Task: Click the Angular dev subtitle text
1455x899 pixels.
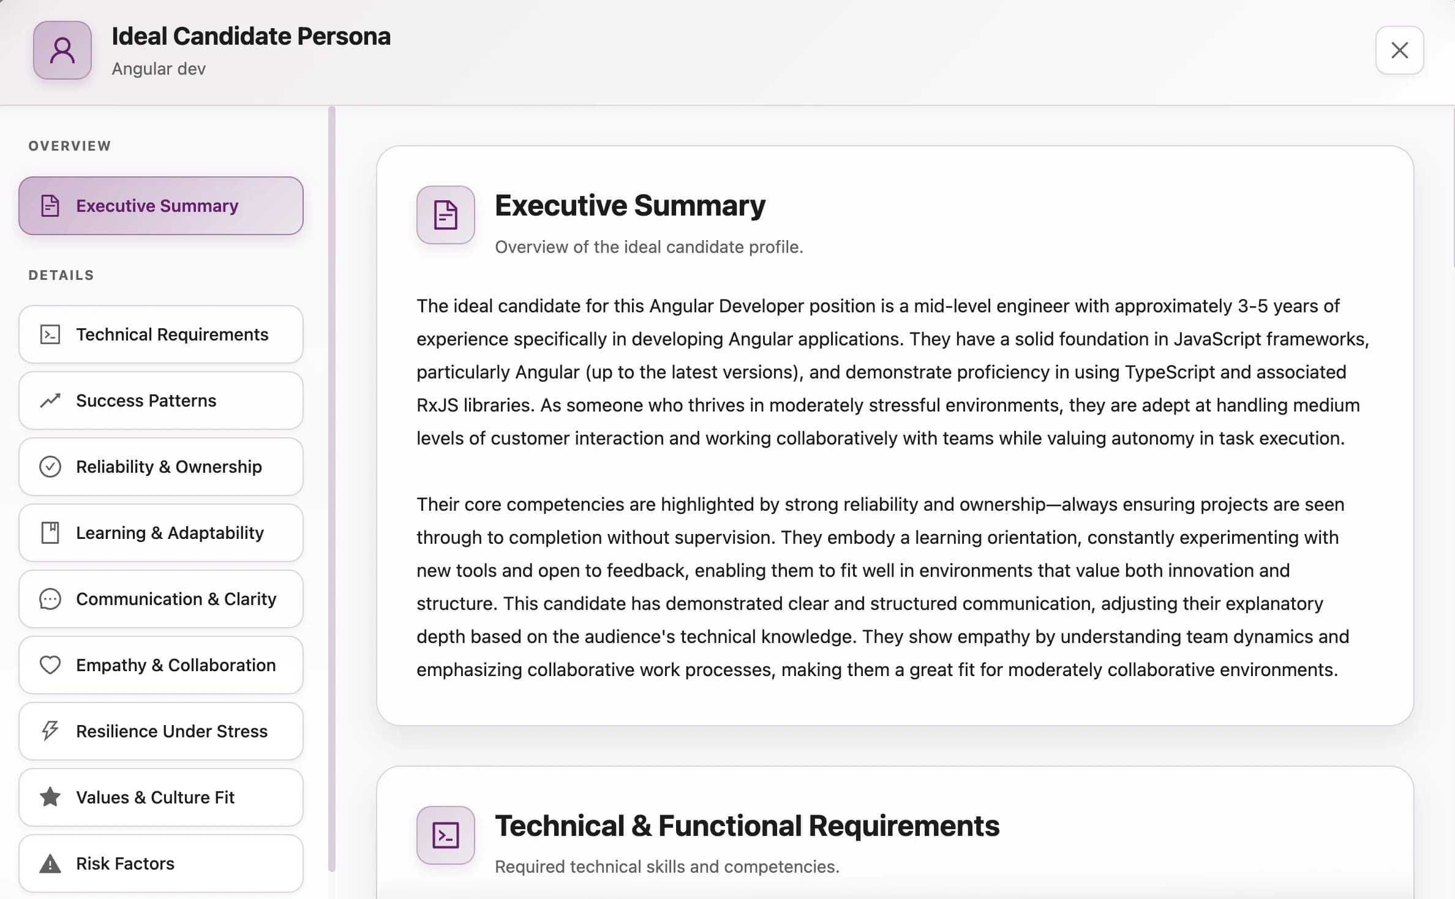Action: [159, 69]
